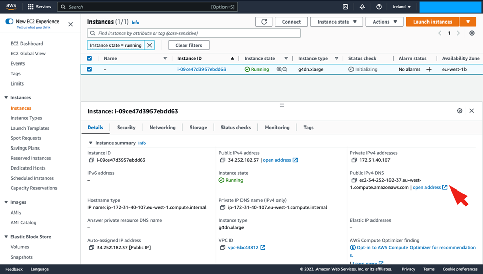483x274 pixels.
Task: Zoom out instance state icon
Action: pyautogui.click(x=285, y=69)
